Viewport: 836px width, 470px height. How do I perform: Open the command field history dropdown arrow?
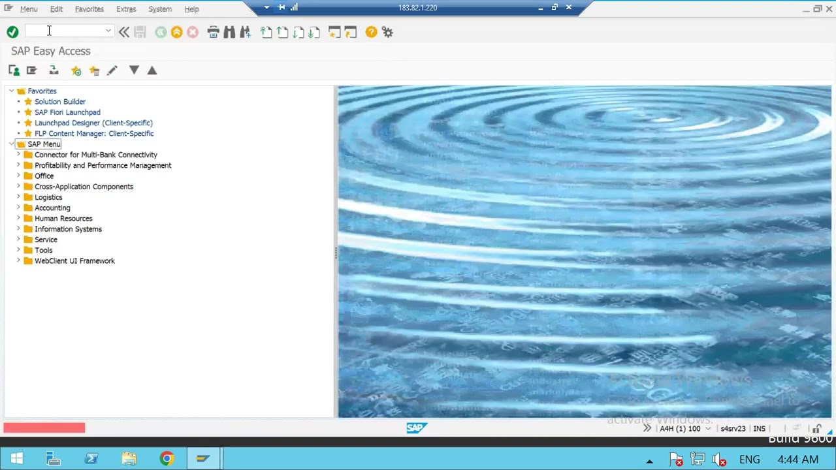pyautogui.click(x=108, y=31)
